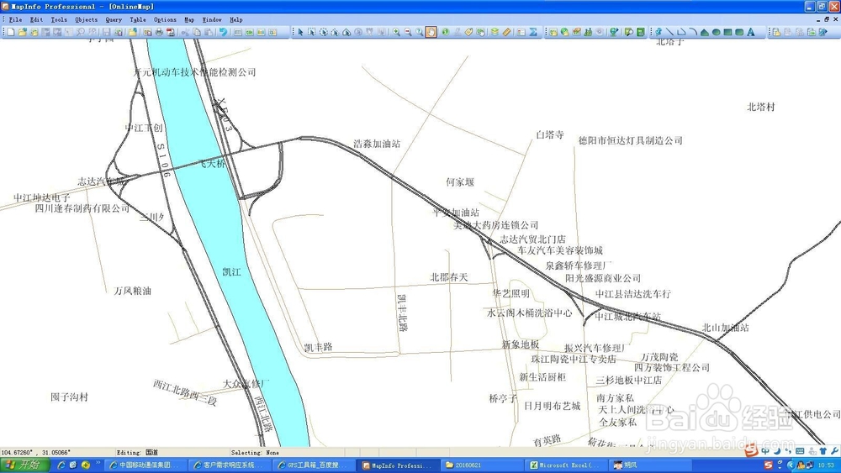Click the Undo arrow icon
This screenshot has width=841, height=473.
(223, 32)
